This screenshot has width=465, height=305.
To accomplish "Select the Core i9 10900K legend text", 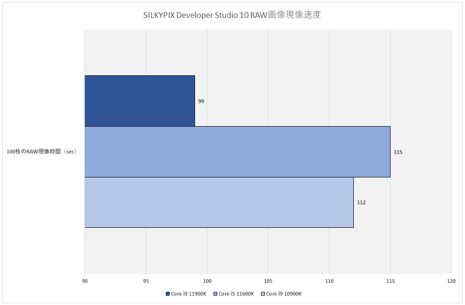I will point(284,294).
